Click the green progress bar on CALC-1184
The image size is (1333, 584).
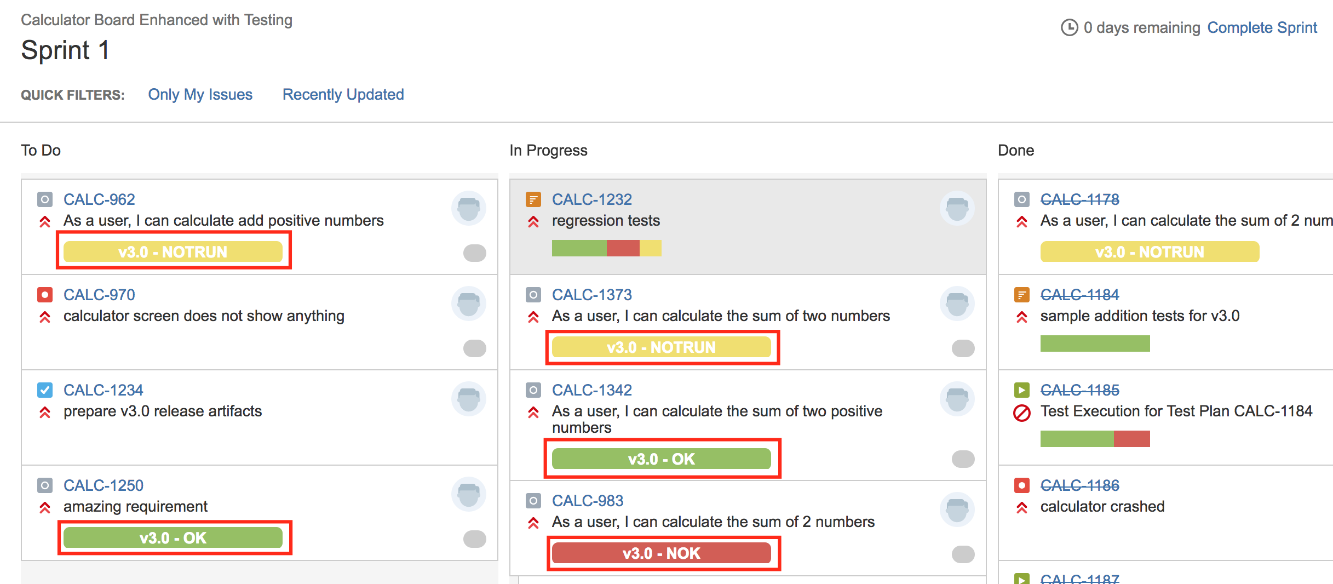pos(1095,343)
